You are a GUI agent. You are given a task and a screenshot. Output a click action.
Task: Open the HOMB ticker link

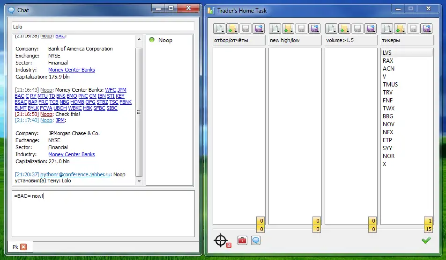(77, 102)
